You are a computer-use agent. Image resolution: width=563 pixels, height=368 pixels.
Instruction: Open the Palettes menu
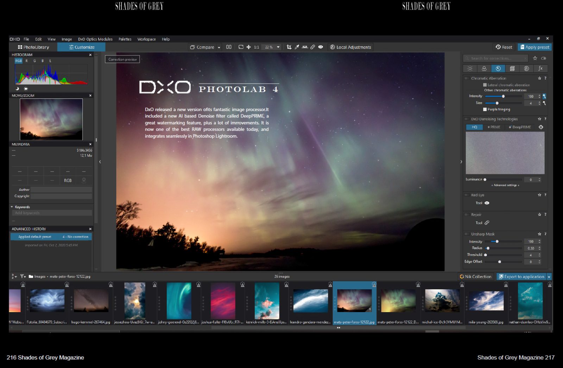click(x=125, y=39)
